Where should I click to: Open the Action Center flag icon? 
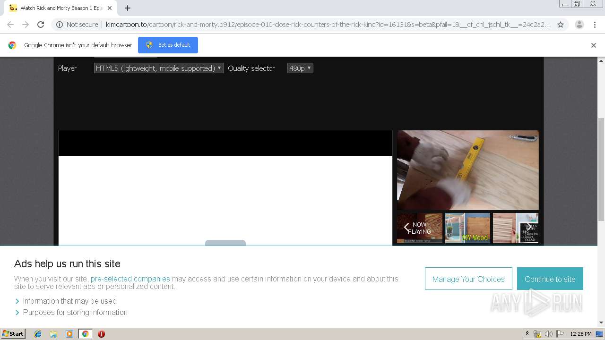[560, 334]
